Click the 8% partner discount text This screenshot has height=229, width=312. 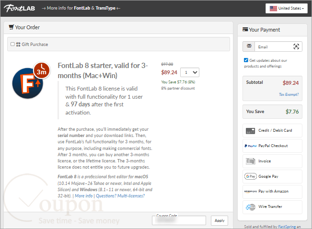[178, 88]
